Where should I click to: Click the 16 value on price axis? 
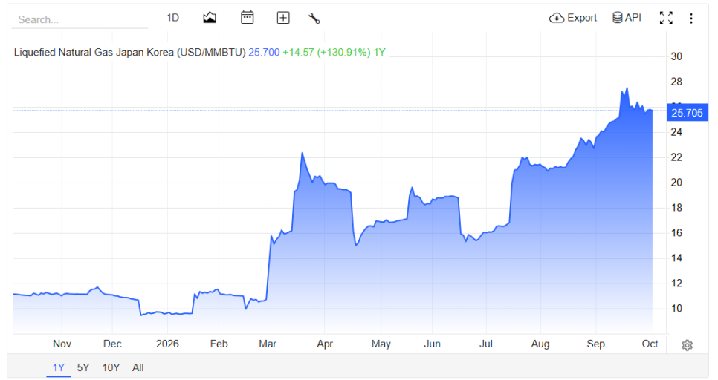[676, 233]
